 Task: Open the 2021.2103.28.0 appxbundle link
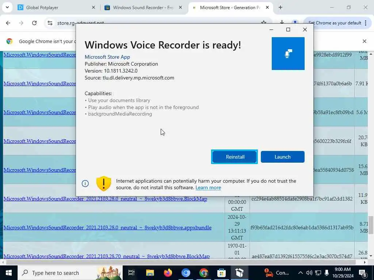107,227
